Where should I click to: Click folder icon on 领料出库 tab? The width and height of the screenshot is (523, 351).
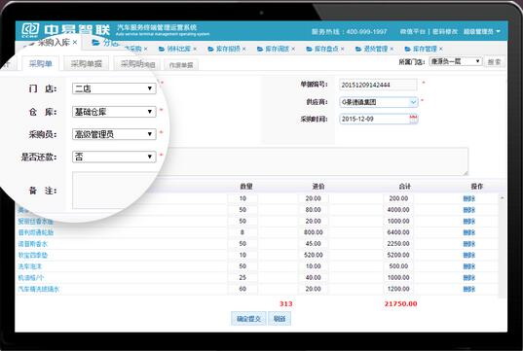162,49
